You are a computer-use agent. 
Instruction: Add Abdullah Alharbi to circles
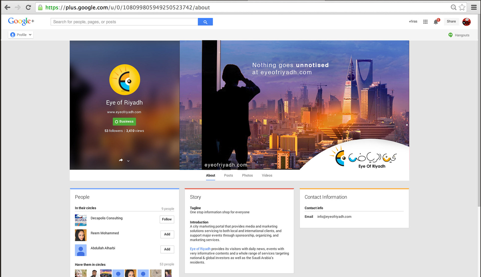coord(167,249)
